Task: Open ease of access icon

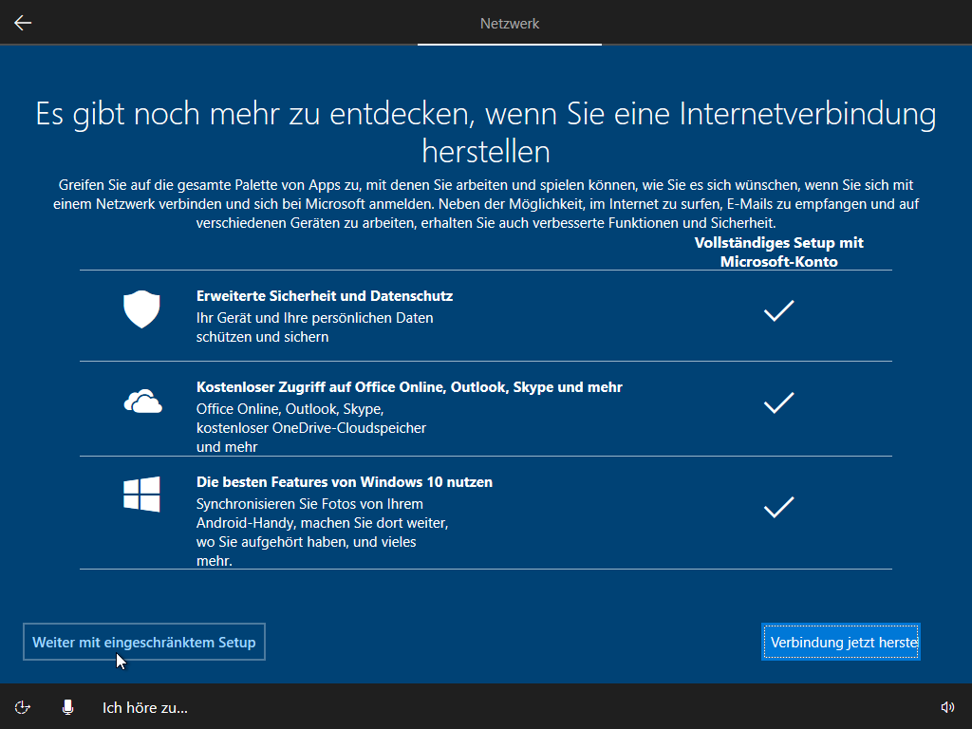Action: (x=23, y=707)
